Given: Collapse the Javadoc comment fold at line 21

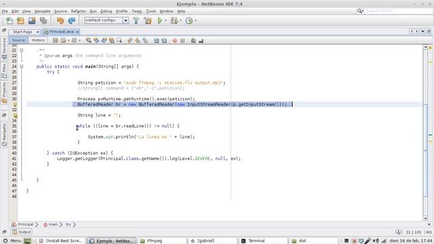Looking at the screenshot, I should (21, 50).
